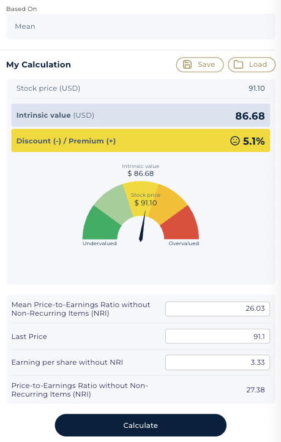Click the Price-to-Earnings Ratio 27.38 value
The image size is (281, 442).
pos(255,390)
